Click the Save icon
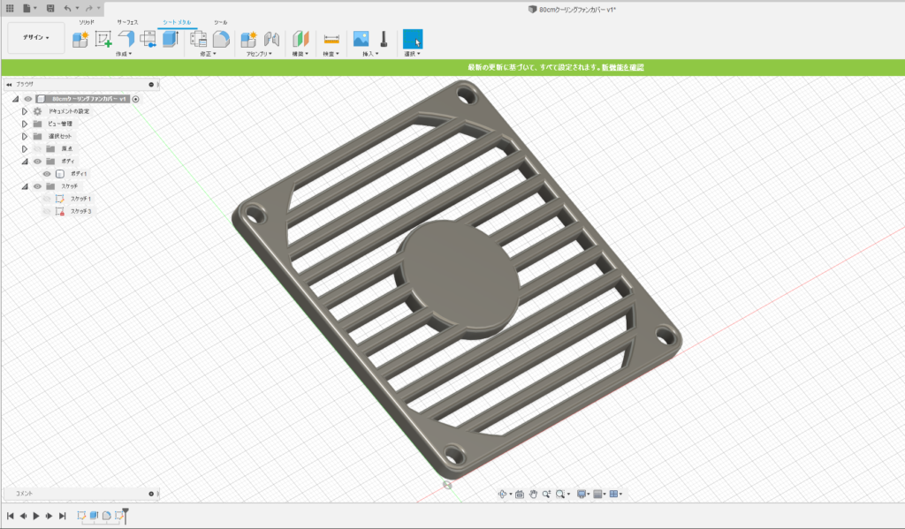This screenshot has height=529, width=905. (50, 7)
